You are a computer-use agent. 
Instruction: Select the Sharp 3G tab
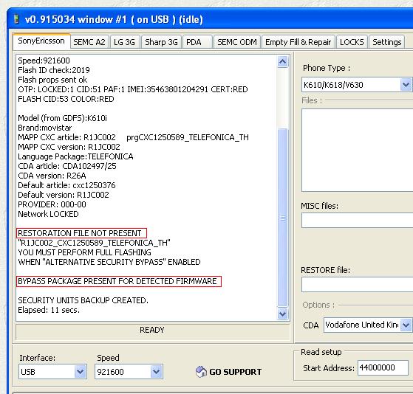pos(161,42)
